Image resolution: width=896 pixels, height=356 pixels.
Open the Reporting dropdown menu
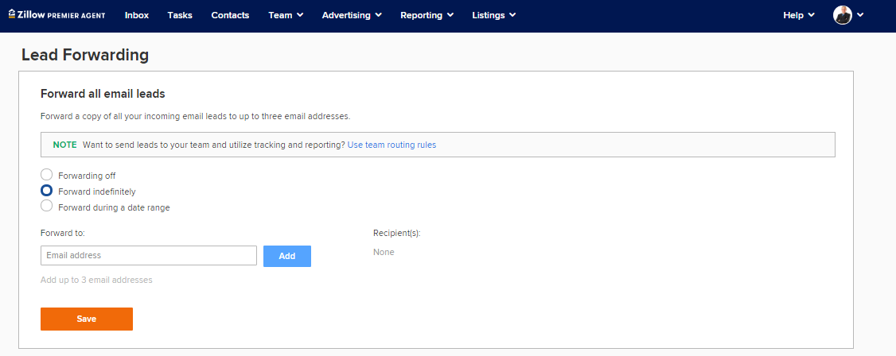click(427, 15)
